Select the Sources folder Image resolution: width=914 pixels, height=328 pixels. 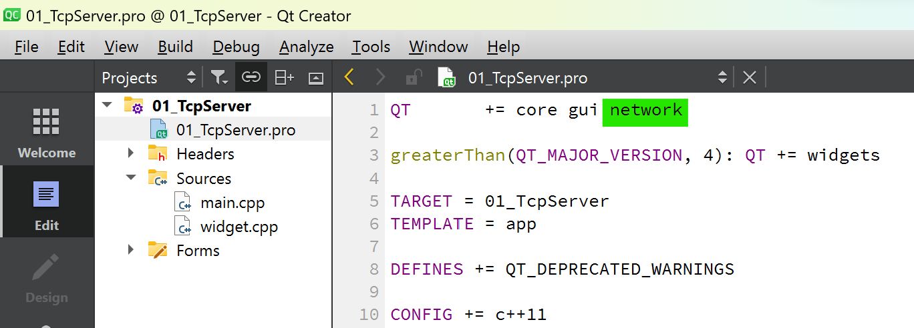[x=204, y=179]
